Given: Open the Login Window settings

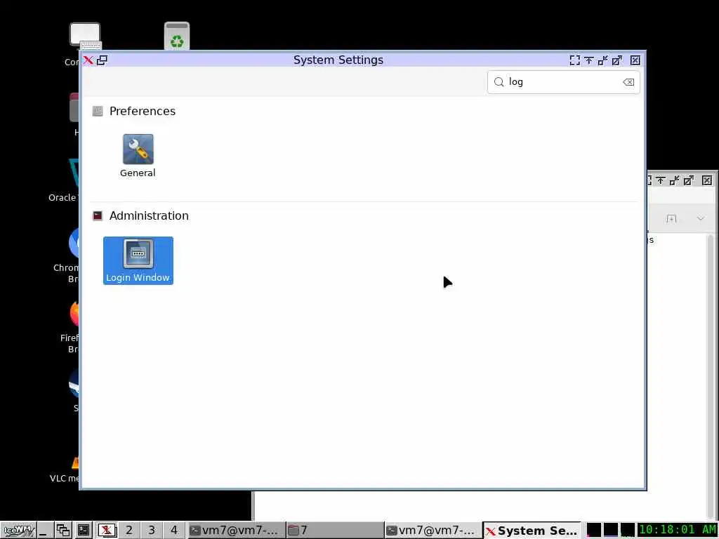Looking at the screenshot, I should point(138,260).
